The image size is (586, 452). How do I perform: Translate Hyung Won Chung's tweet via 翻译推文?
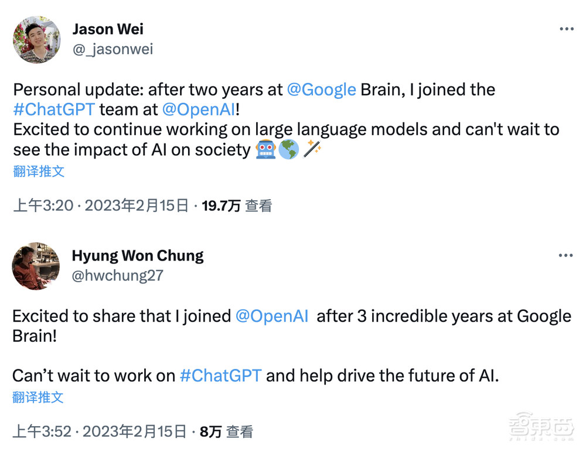click(38, 398)
